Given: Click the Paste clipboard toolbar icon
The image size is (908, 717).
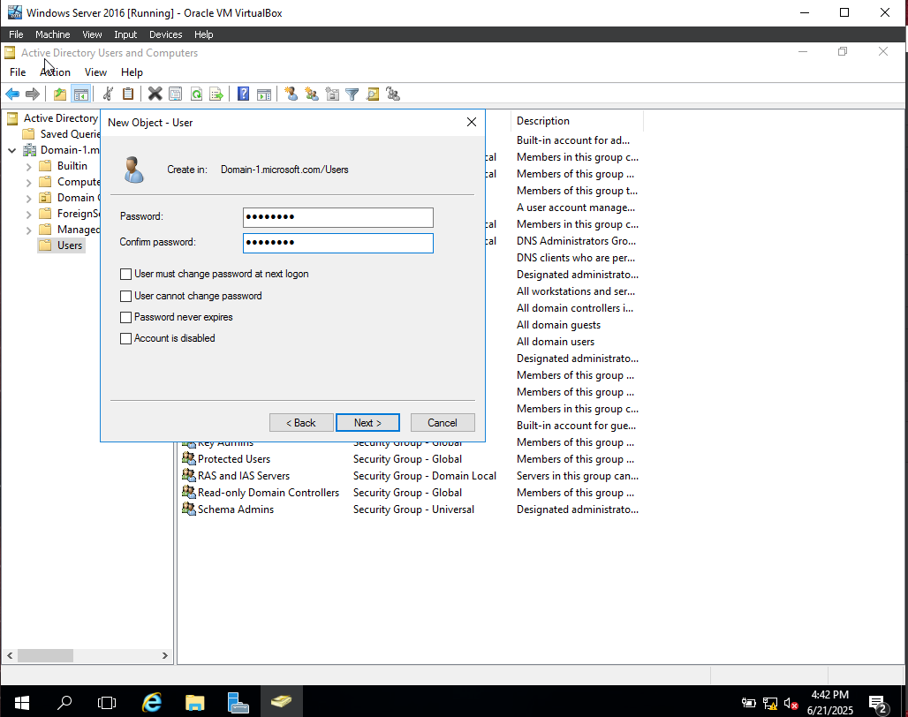Looking at the screenshot, I should [x=128, y=94].
